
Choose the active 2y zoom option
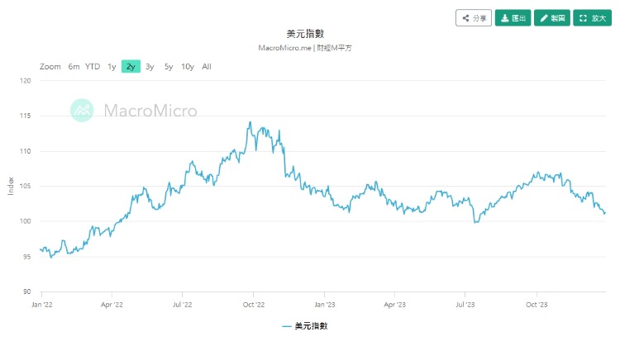[x=131, y=67]
